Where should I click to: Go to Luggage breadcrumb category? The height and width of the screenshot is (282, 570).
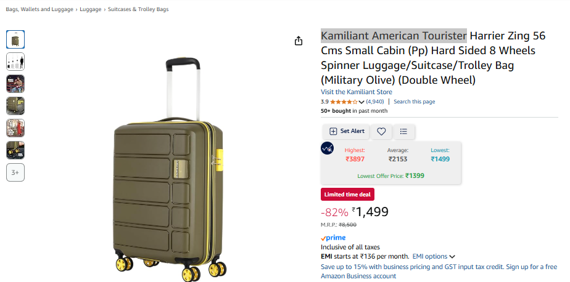[x=91, y=9]
